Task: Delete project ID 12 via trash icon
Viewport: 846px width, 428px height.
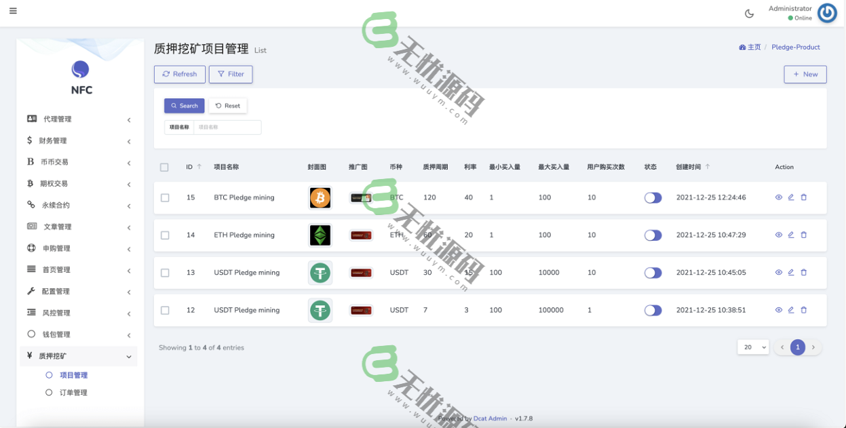Action: [x=803, y=310]
